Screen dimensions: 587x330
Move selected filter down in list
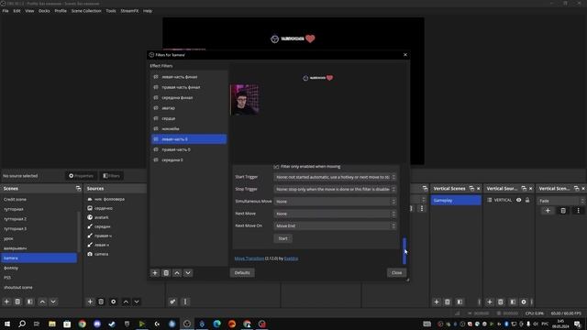tap(188, 273)
